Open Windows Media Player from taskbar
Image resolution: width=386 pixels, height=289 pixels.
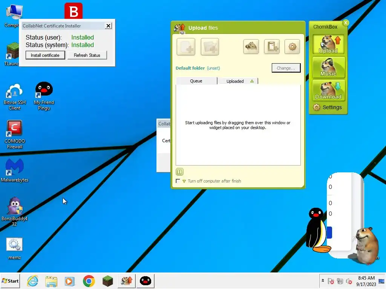pyautogui.click(x=70, y=281)
